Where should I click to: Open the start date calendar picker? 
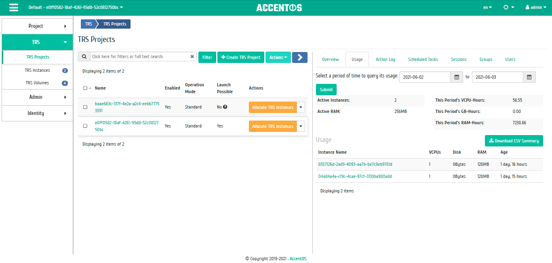457,77
